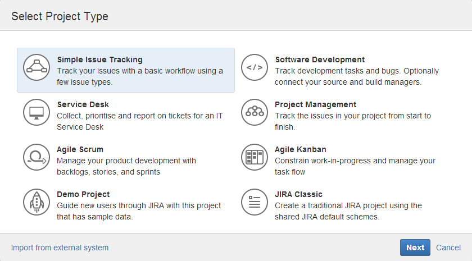
Task: Click 'Track the issues in your project' description
Action: [353, 121]
